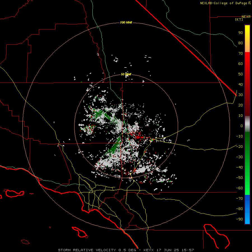Select the -70 knot scale value
Screen dimensions: 252x252
point(239,199)
